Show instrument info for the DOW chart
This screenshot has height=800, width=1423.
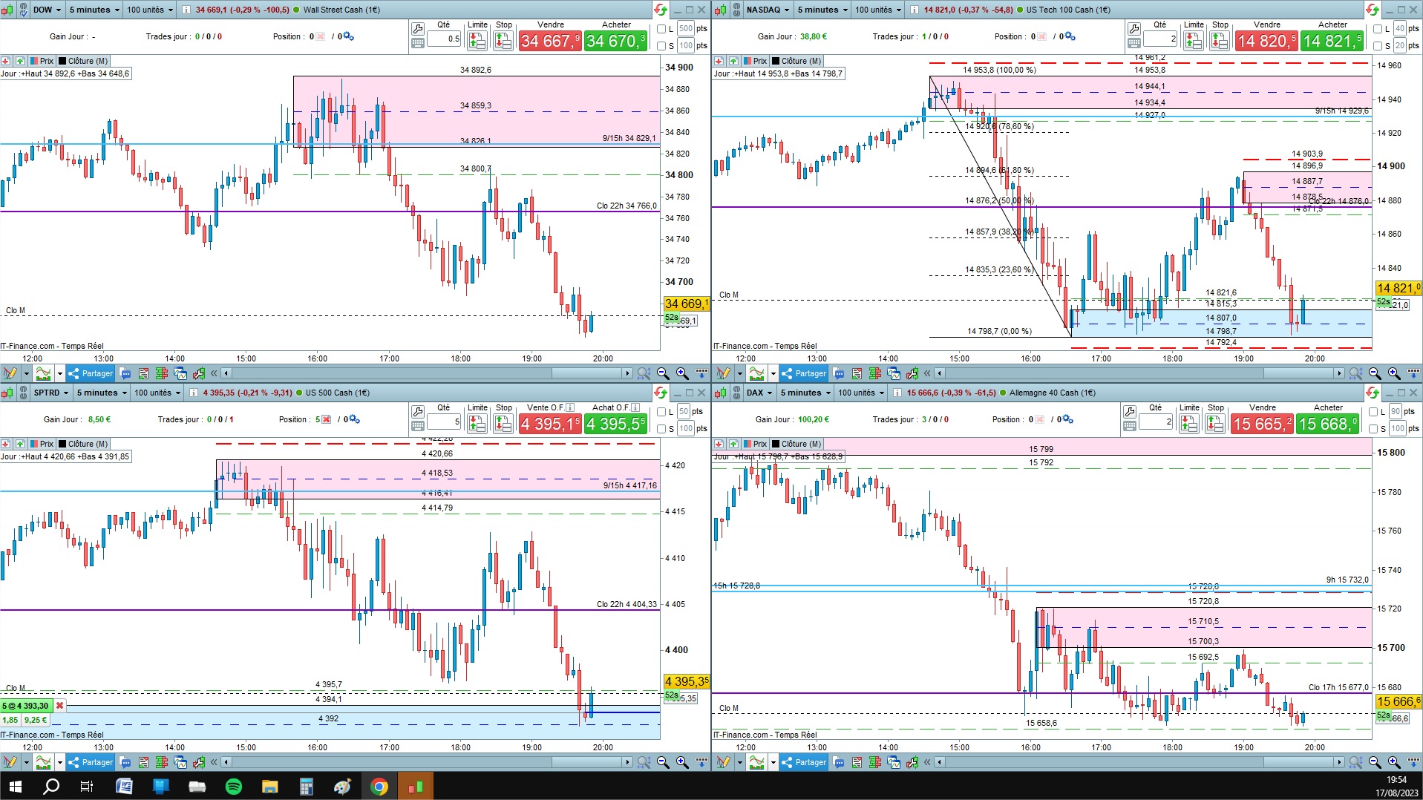[x=186, y=10]
